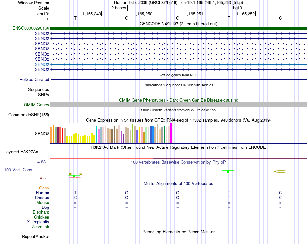Viewport: 307px width, 244px height.
Task: Click the 4.88 PhyloP upper limit value
Action: pos(41,162)
